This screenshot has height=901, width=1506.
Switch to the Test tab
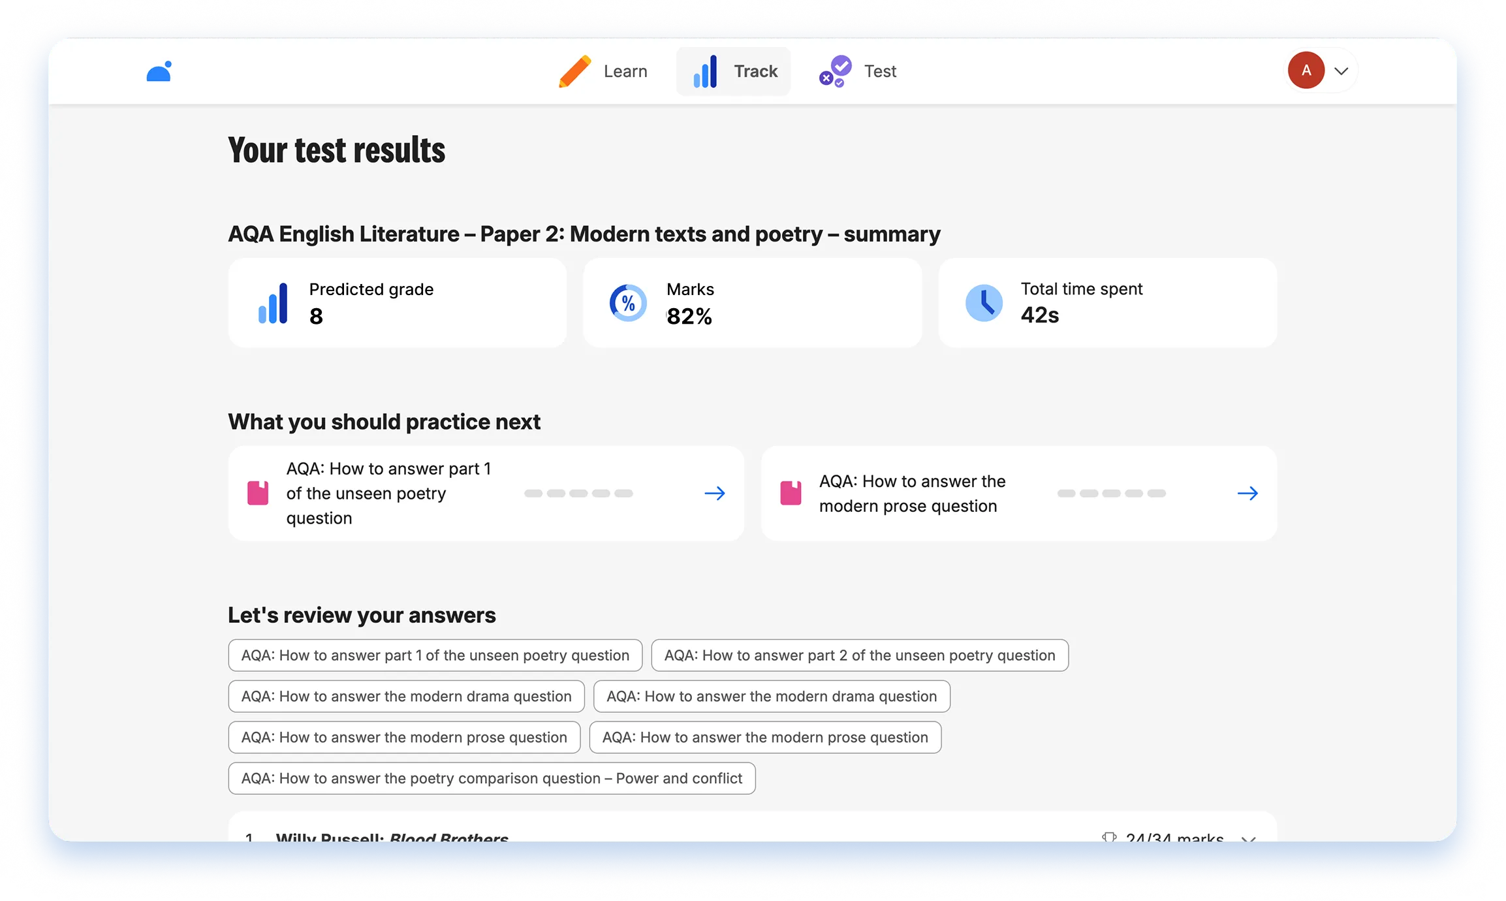858,71
